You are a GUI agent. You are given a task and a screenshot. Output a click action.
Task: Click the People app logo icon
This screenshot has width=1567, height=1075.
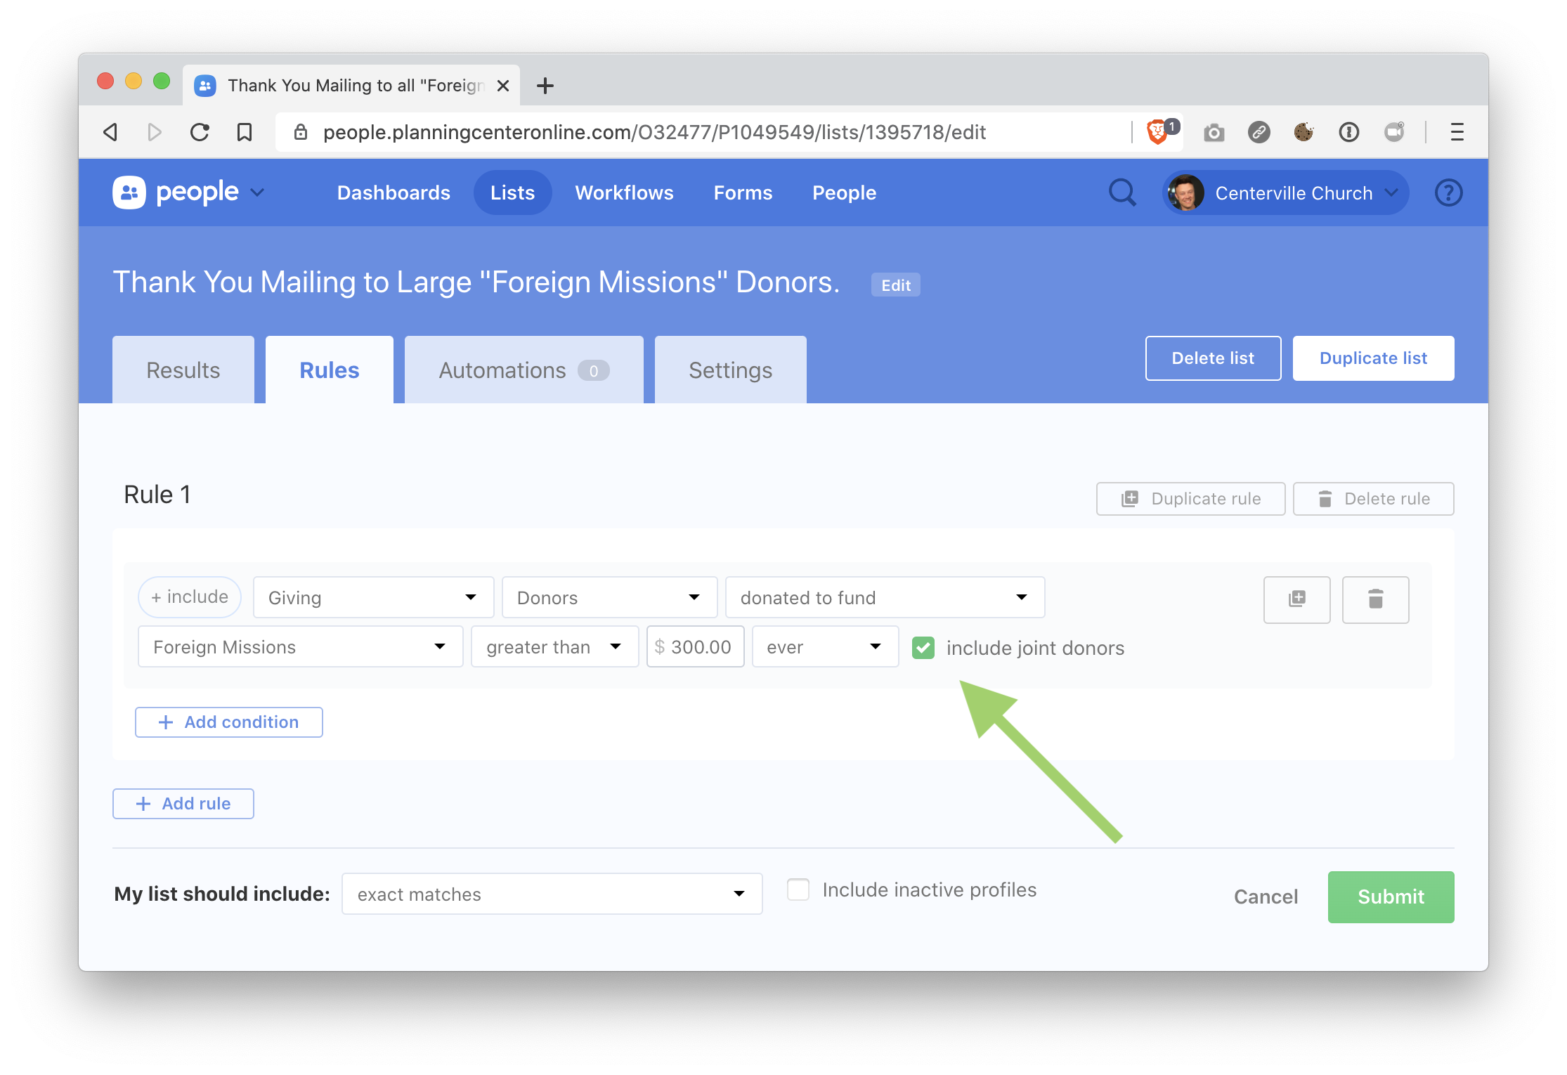(129, 193)
